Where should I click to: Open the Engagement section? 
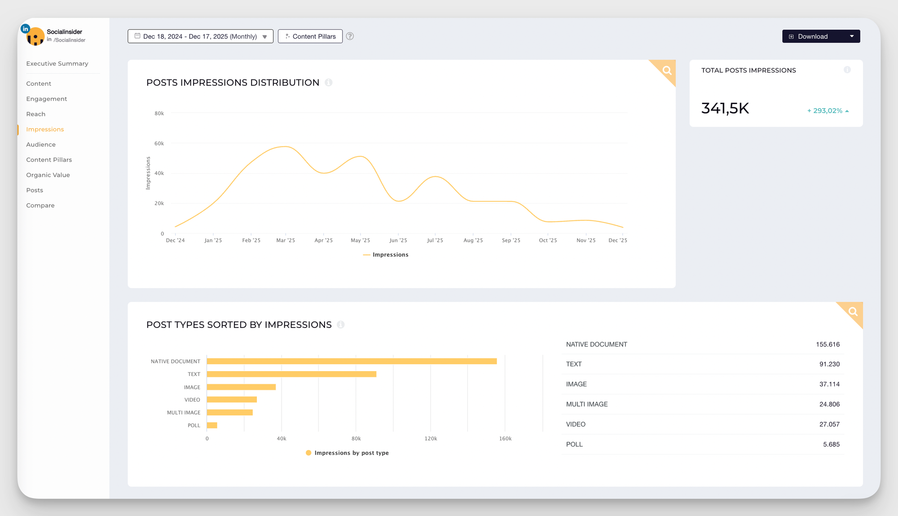pos(46,99)
